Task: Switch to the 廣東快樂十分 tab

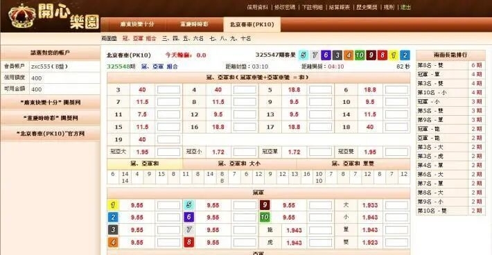Action: (137, 24)
